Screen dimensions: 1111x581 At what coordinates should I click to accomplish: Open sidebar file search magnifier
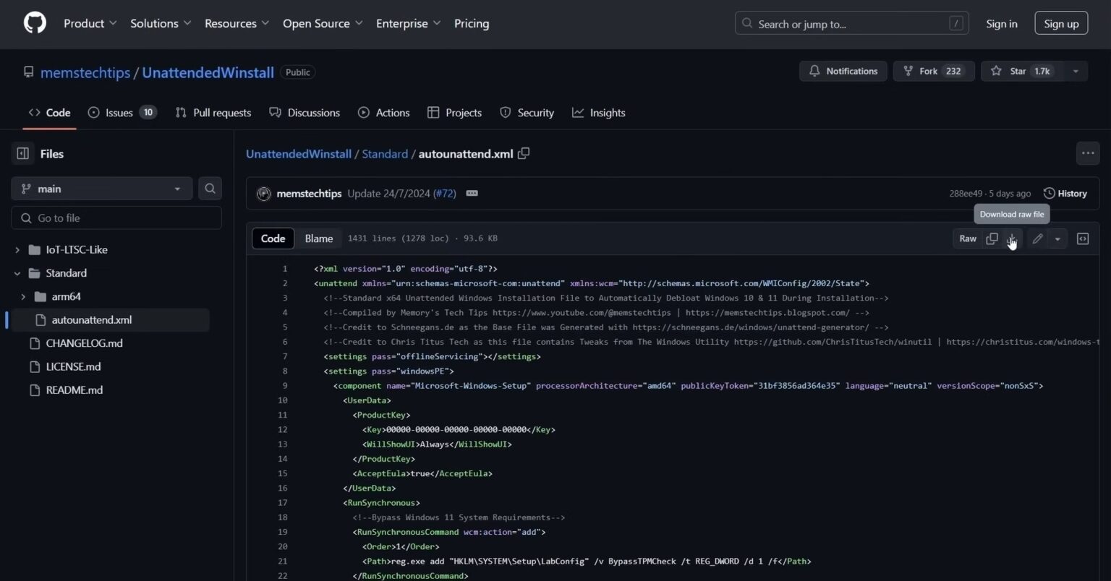pyautogui.click(x=210, y=188)
